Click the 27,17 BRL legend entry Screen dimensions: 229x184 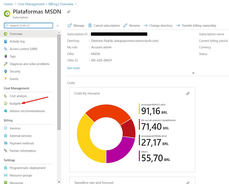154,140
